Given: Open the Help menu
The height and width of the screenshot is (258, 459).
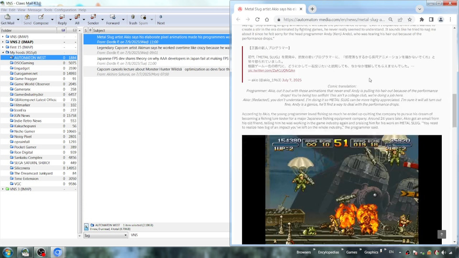Looking at the screenshot, I should point(82,10).
